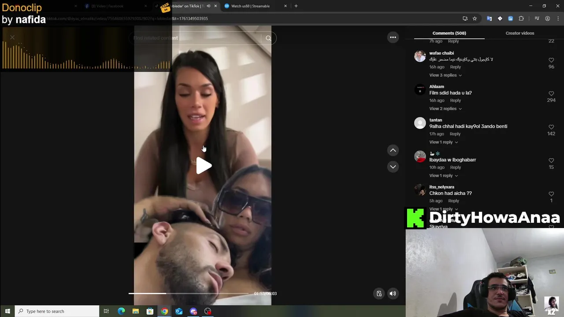Open Task View from the taskbar
This screenshot has width=564, height=317.
[x=106, y=311]
